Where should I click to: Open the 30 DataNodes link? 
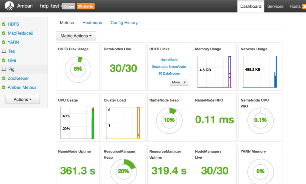pyautogui.click(x=169, y=74)
